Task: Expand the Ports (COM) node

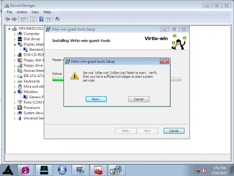Action: click(x=15, y=102)
